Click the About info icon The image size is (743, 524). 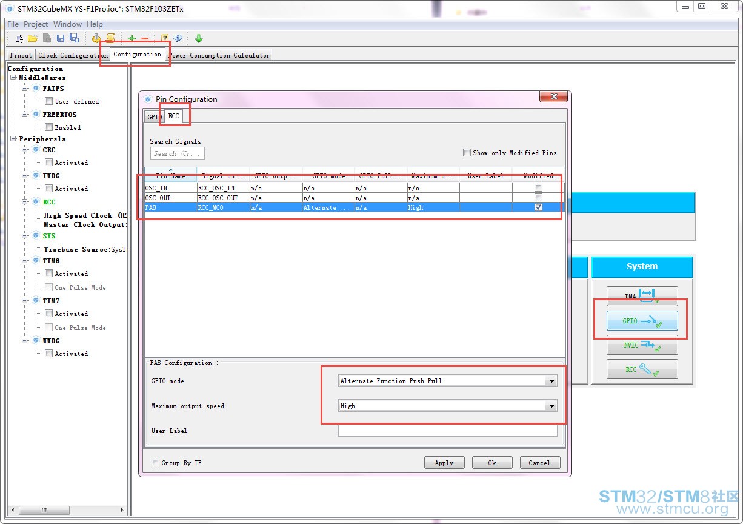pyautogui.click(x=178, y=38)
